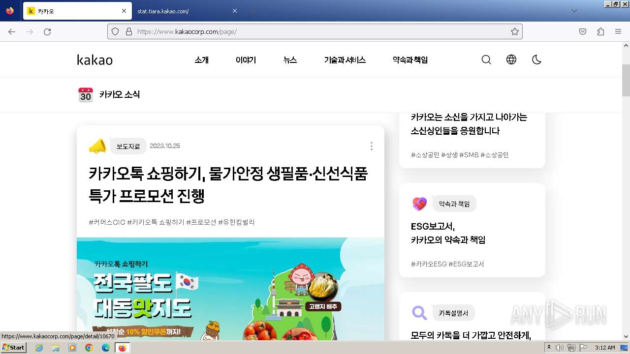Toggle dark mode moon icon
Image resolution: width=630 pixels, height=354 pixels.
click(x=536, y=60)
